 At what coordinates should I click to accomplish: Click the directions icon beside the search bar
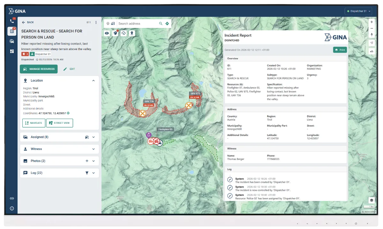[167, 23]
